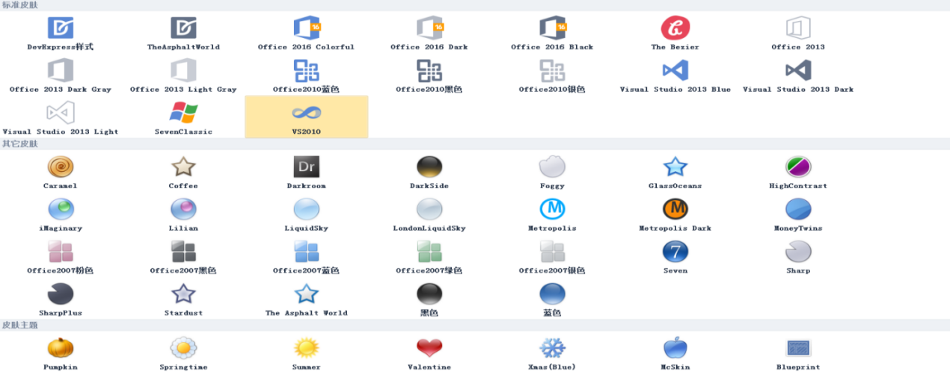950x372 pixels.
Task: Choose the SevenClassic Windows-flag skin
Action: 183,114
